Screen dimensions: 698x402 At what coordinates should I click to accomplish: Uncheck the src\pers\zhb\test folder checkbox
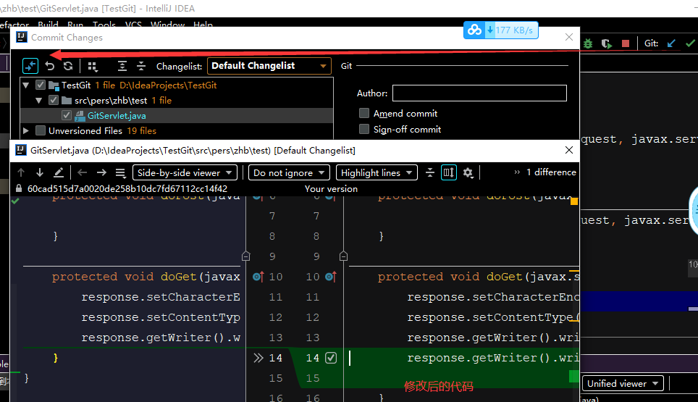point(54,100)
